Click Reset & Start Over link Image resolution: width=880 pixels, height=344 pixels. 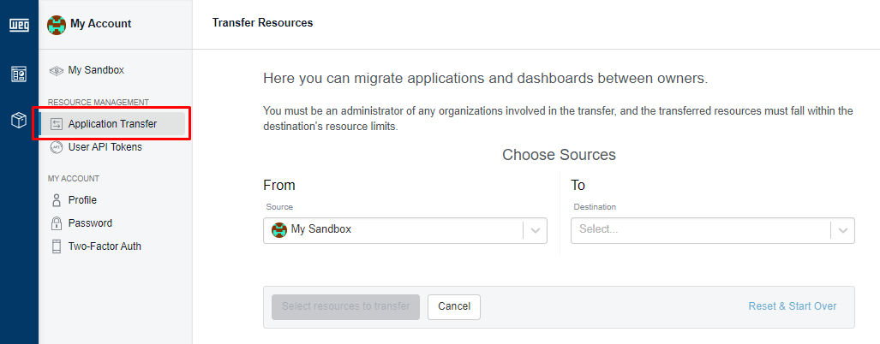[x=793, y=306]
